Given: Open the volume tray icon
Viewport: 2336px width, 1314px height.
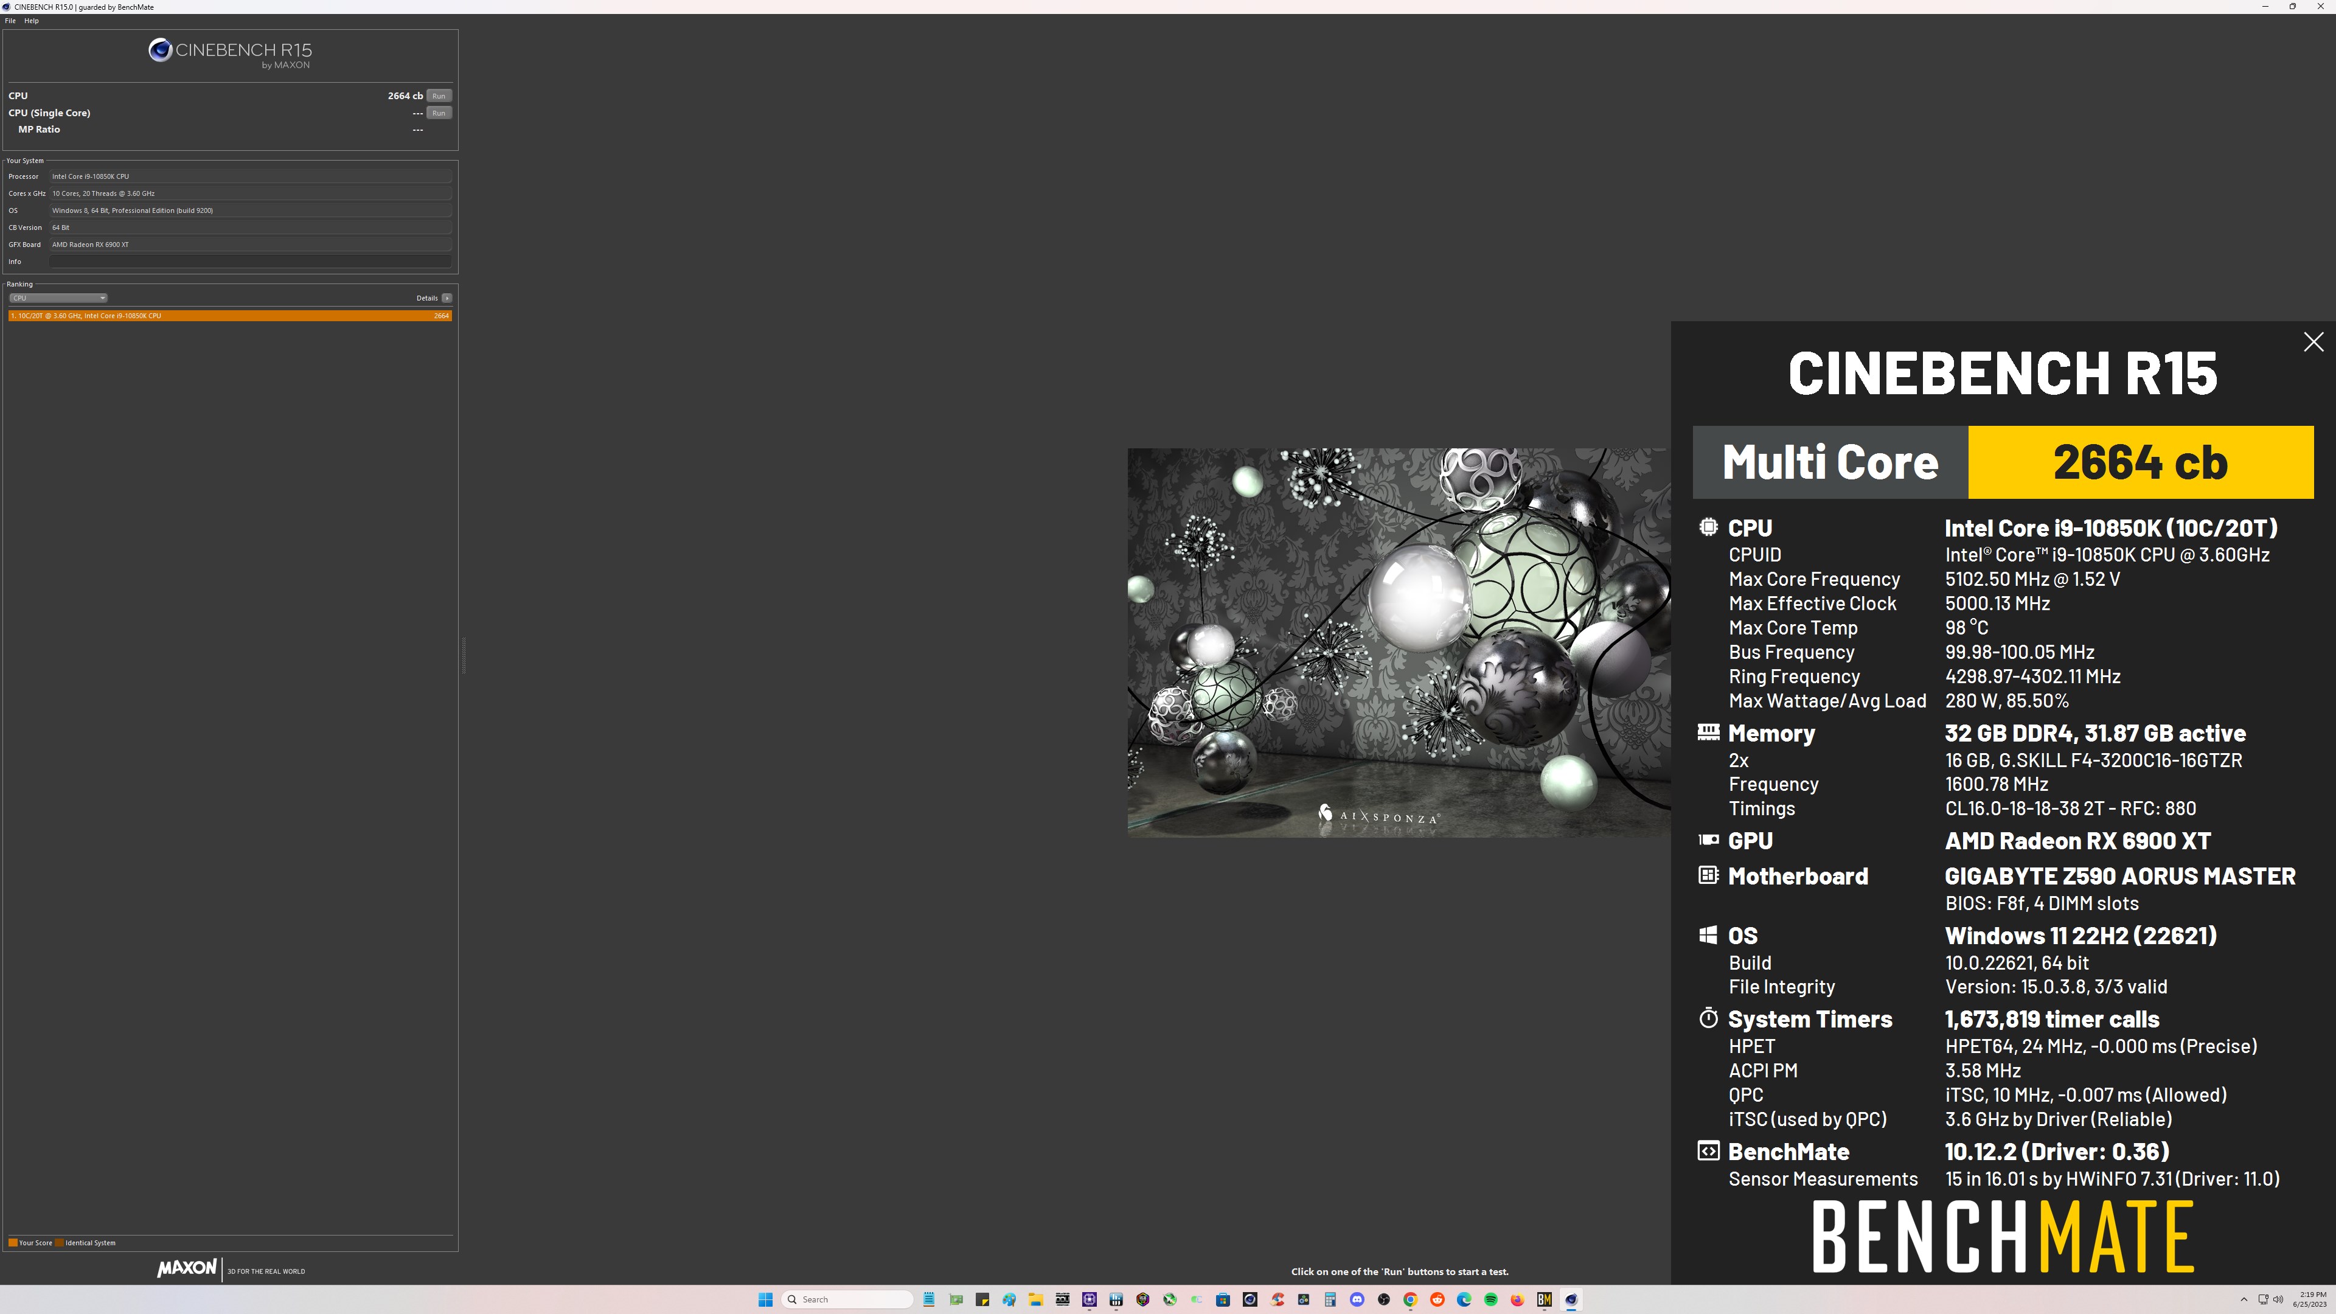Looking at the screenshot, I should pyautogui.click(x=2278, y=1299).
